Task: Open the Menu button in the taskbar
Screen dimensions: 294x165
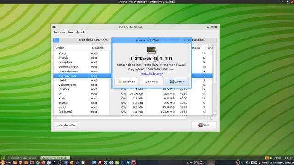Action: pyautogui.click(x=6, y=163)
